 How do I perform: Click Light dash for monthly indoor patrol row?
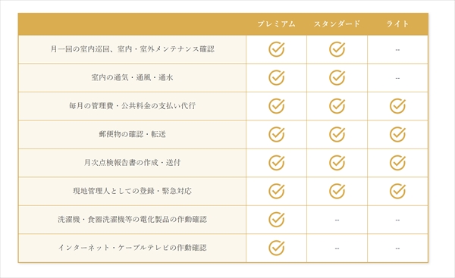coord(397,50)
